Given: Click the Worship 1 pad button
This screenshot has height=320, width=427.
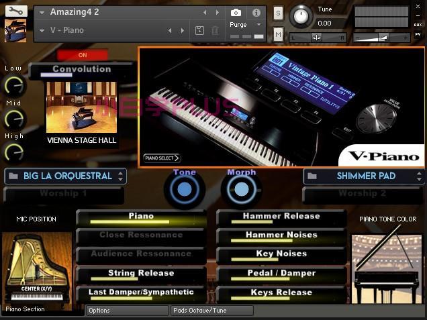Looking at the screenshot, I should tap(64, 195).
